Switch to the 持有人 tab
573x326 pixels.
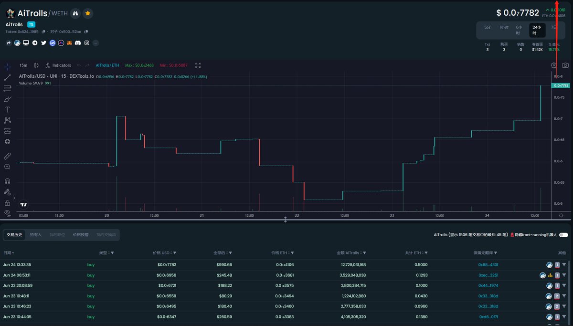click(x=36, y=235)
